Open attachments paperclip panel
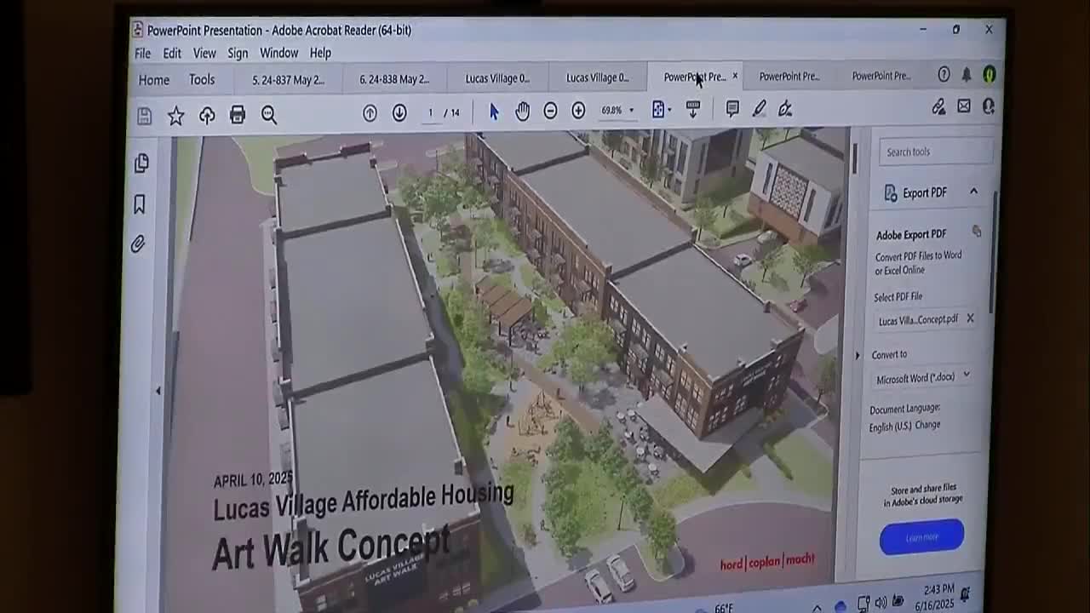This screenshot has height=613, width=1090. [138, 244]
